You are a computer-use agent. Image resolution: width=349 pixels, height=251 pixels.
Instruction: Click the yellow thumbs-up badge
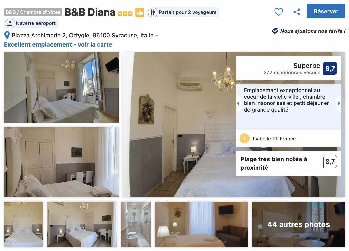(x=139, y=12)
